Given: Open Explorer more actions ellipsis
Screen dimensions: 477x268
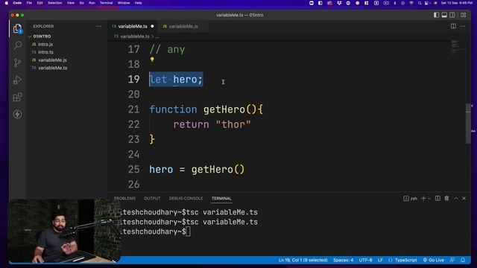Looking at the screenshot, I should click(x=98, y=27).
